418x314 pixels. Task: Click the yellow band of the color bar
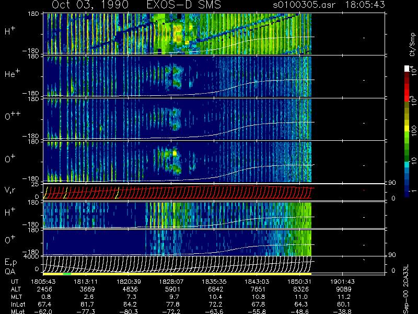click(407, 129)
